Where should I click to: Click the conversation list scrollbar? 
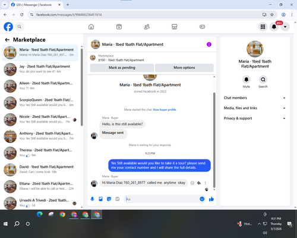point(81,87)
